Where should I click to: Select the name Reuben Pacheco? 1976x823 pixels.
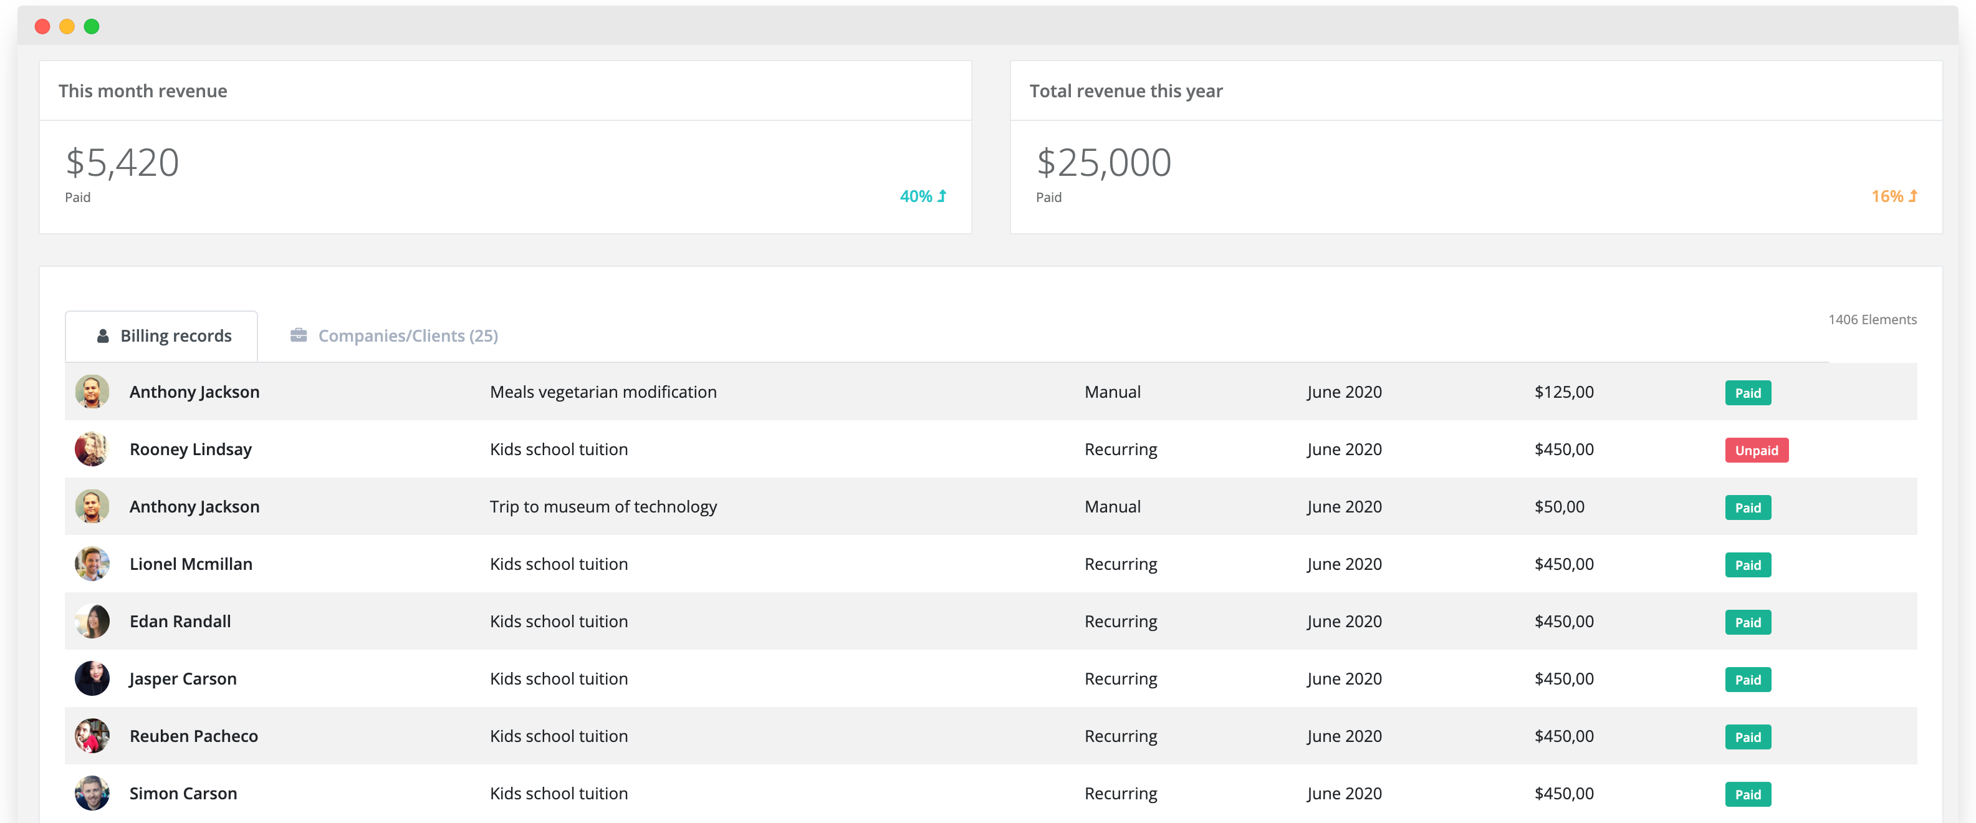point(193,736)
